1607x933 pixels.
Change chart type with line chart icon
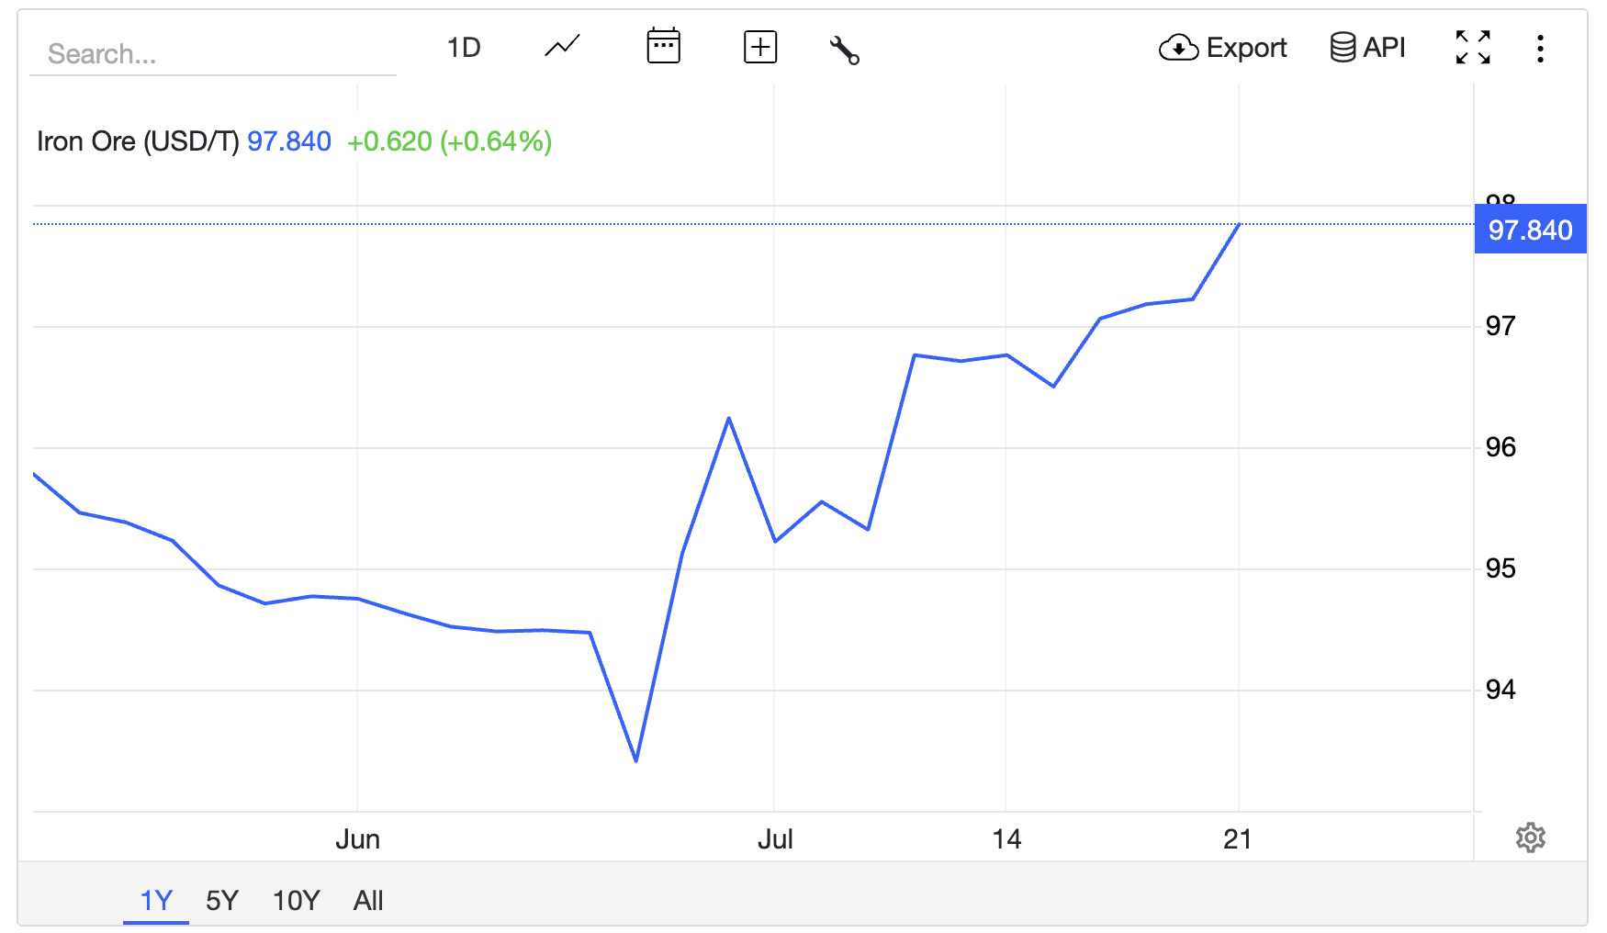(x=562, y=46)
